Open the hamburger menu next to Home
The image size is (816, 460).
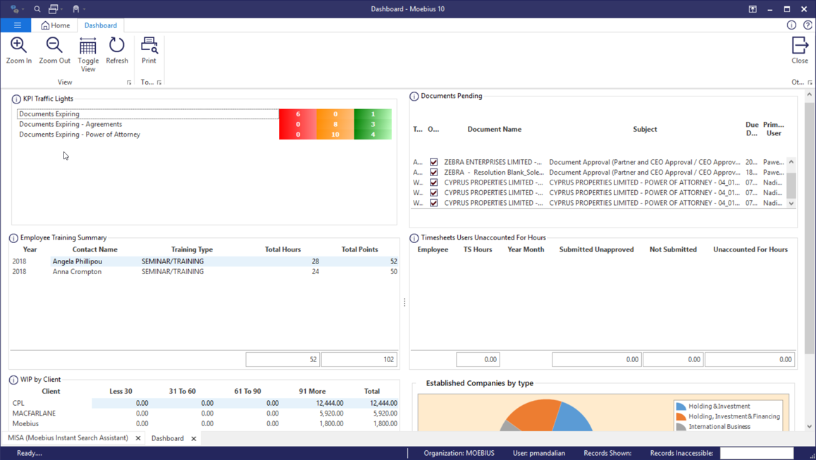tap(17, 25)
